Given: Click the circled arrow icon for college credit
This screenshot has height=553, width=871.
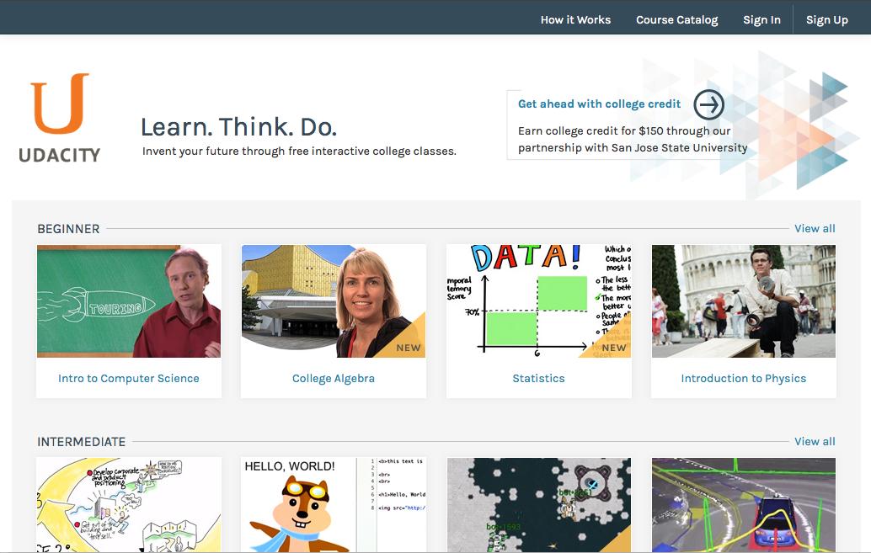Looking at the screenshot, I should click(708, 104).
